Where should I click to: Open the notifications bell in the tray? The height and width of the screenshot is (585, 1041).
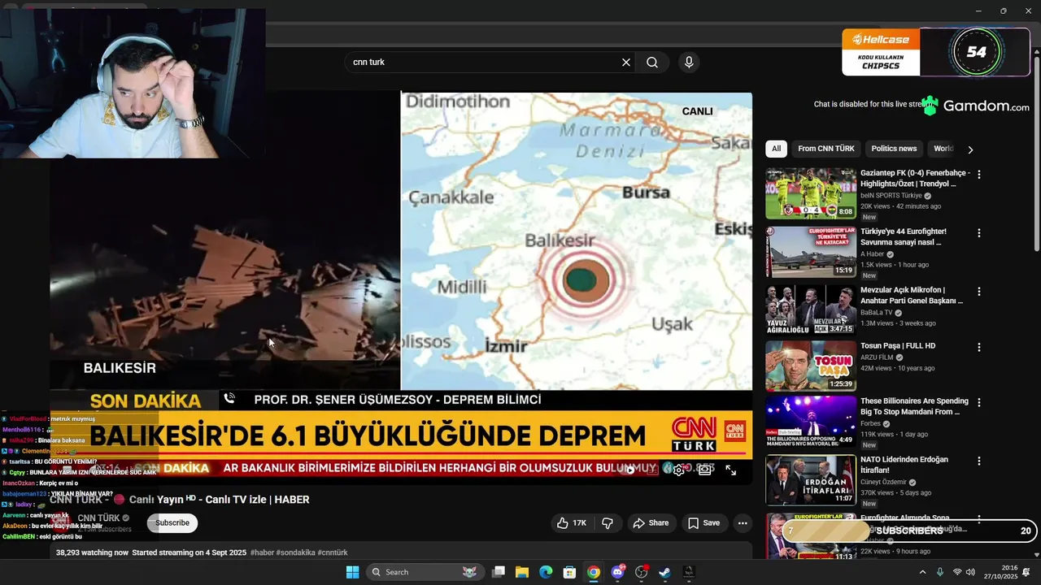(1026, 572)
